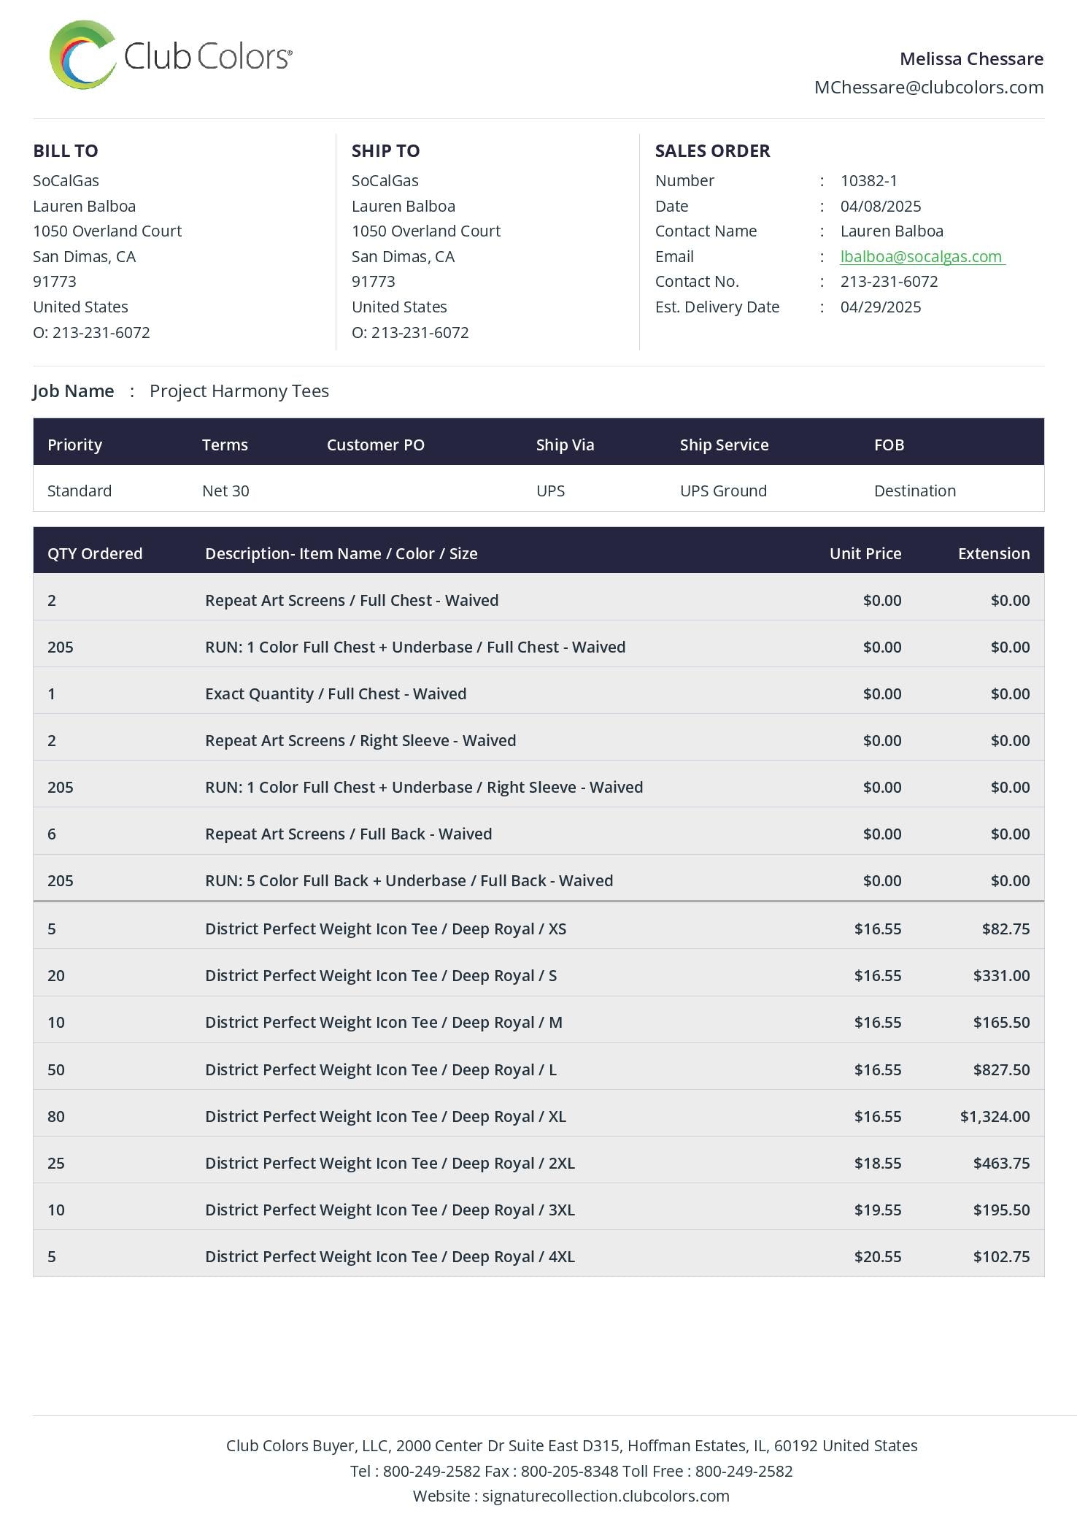Click the signaturecollection.clubcolors.com website text
The height and width of the screenshot is (1522, 1077).
[x=606, y=1496]
